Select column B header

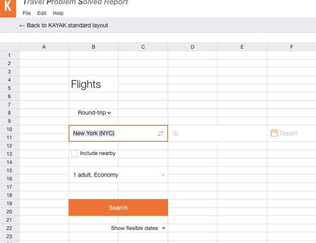(93, 47)
